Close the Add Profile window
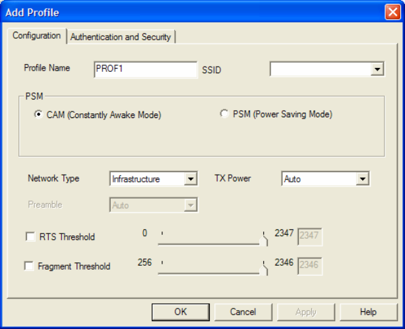Image resolution: width=405 pixels, height=329 pixels. [392, 11]
